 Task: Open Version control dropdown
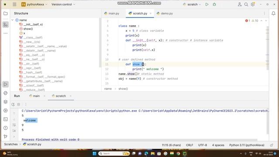tap(63, 4)
